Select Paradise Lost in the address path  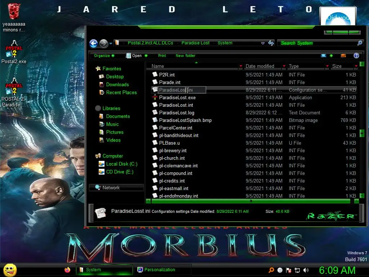click(x=195, y=43)
